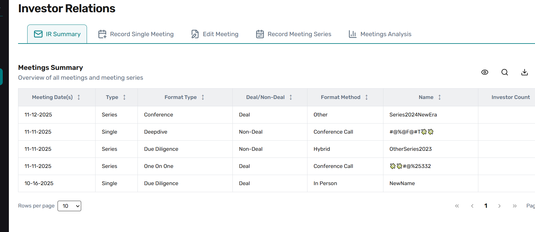
Task: Sort by Format Method column arrows
Action: (366, 97)
